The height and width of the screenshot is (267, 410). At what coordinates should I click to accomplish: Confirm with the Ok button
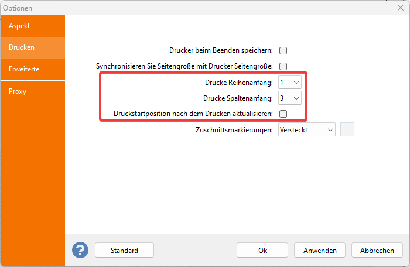[x=262, y=250]
